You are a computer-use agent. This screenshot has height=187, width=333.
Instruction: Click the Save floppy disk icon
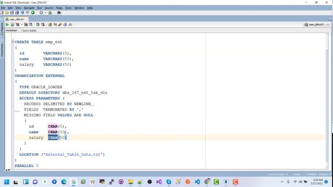tap(12, 12)
